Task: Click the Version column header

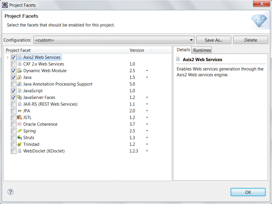Action: click(139, 50)
